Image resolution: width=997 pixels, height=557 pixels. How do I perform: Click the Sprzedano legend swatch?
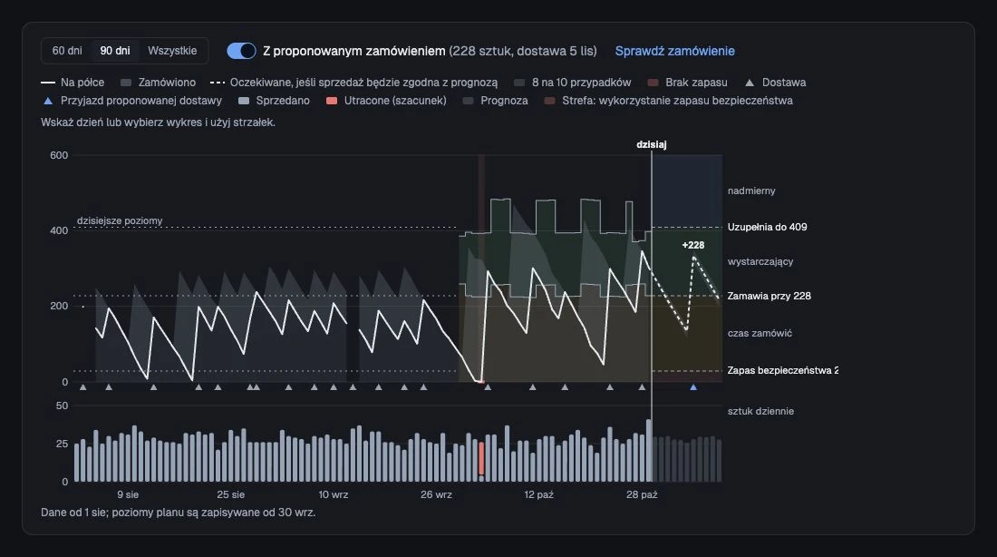pos(244,101)
